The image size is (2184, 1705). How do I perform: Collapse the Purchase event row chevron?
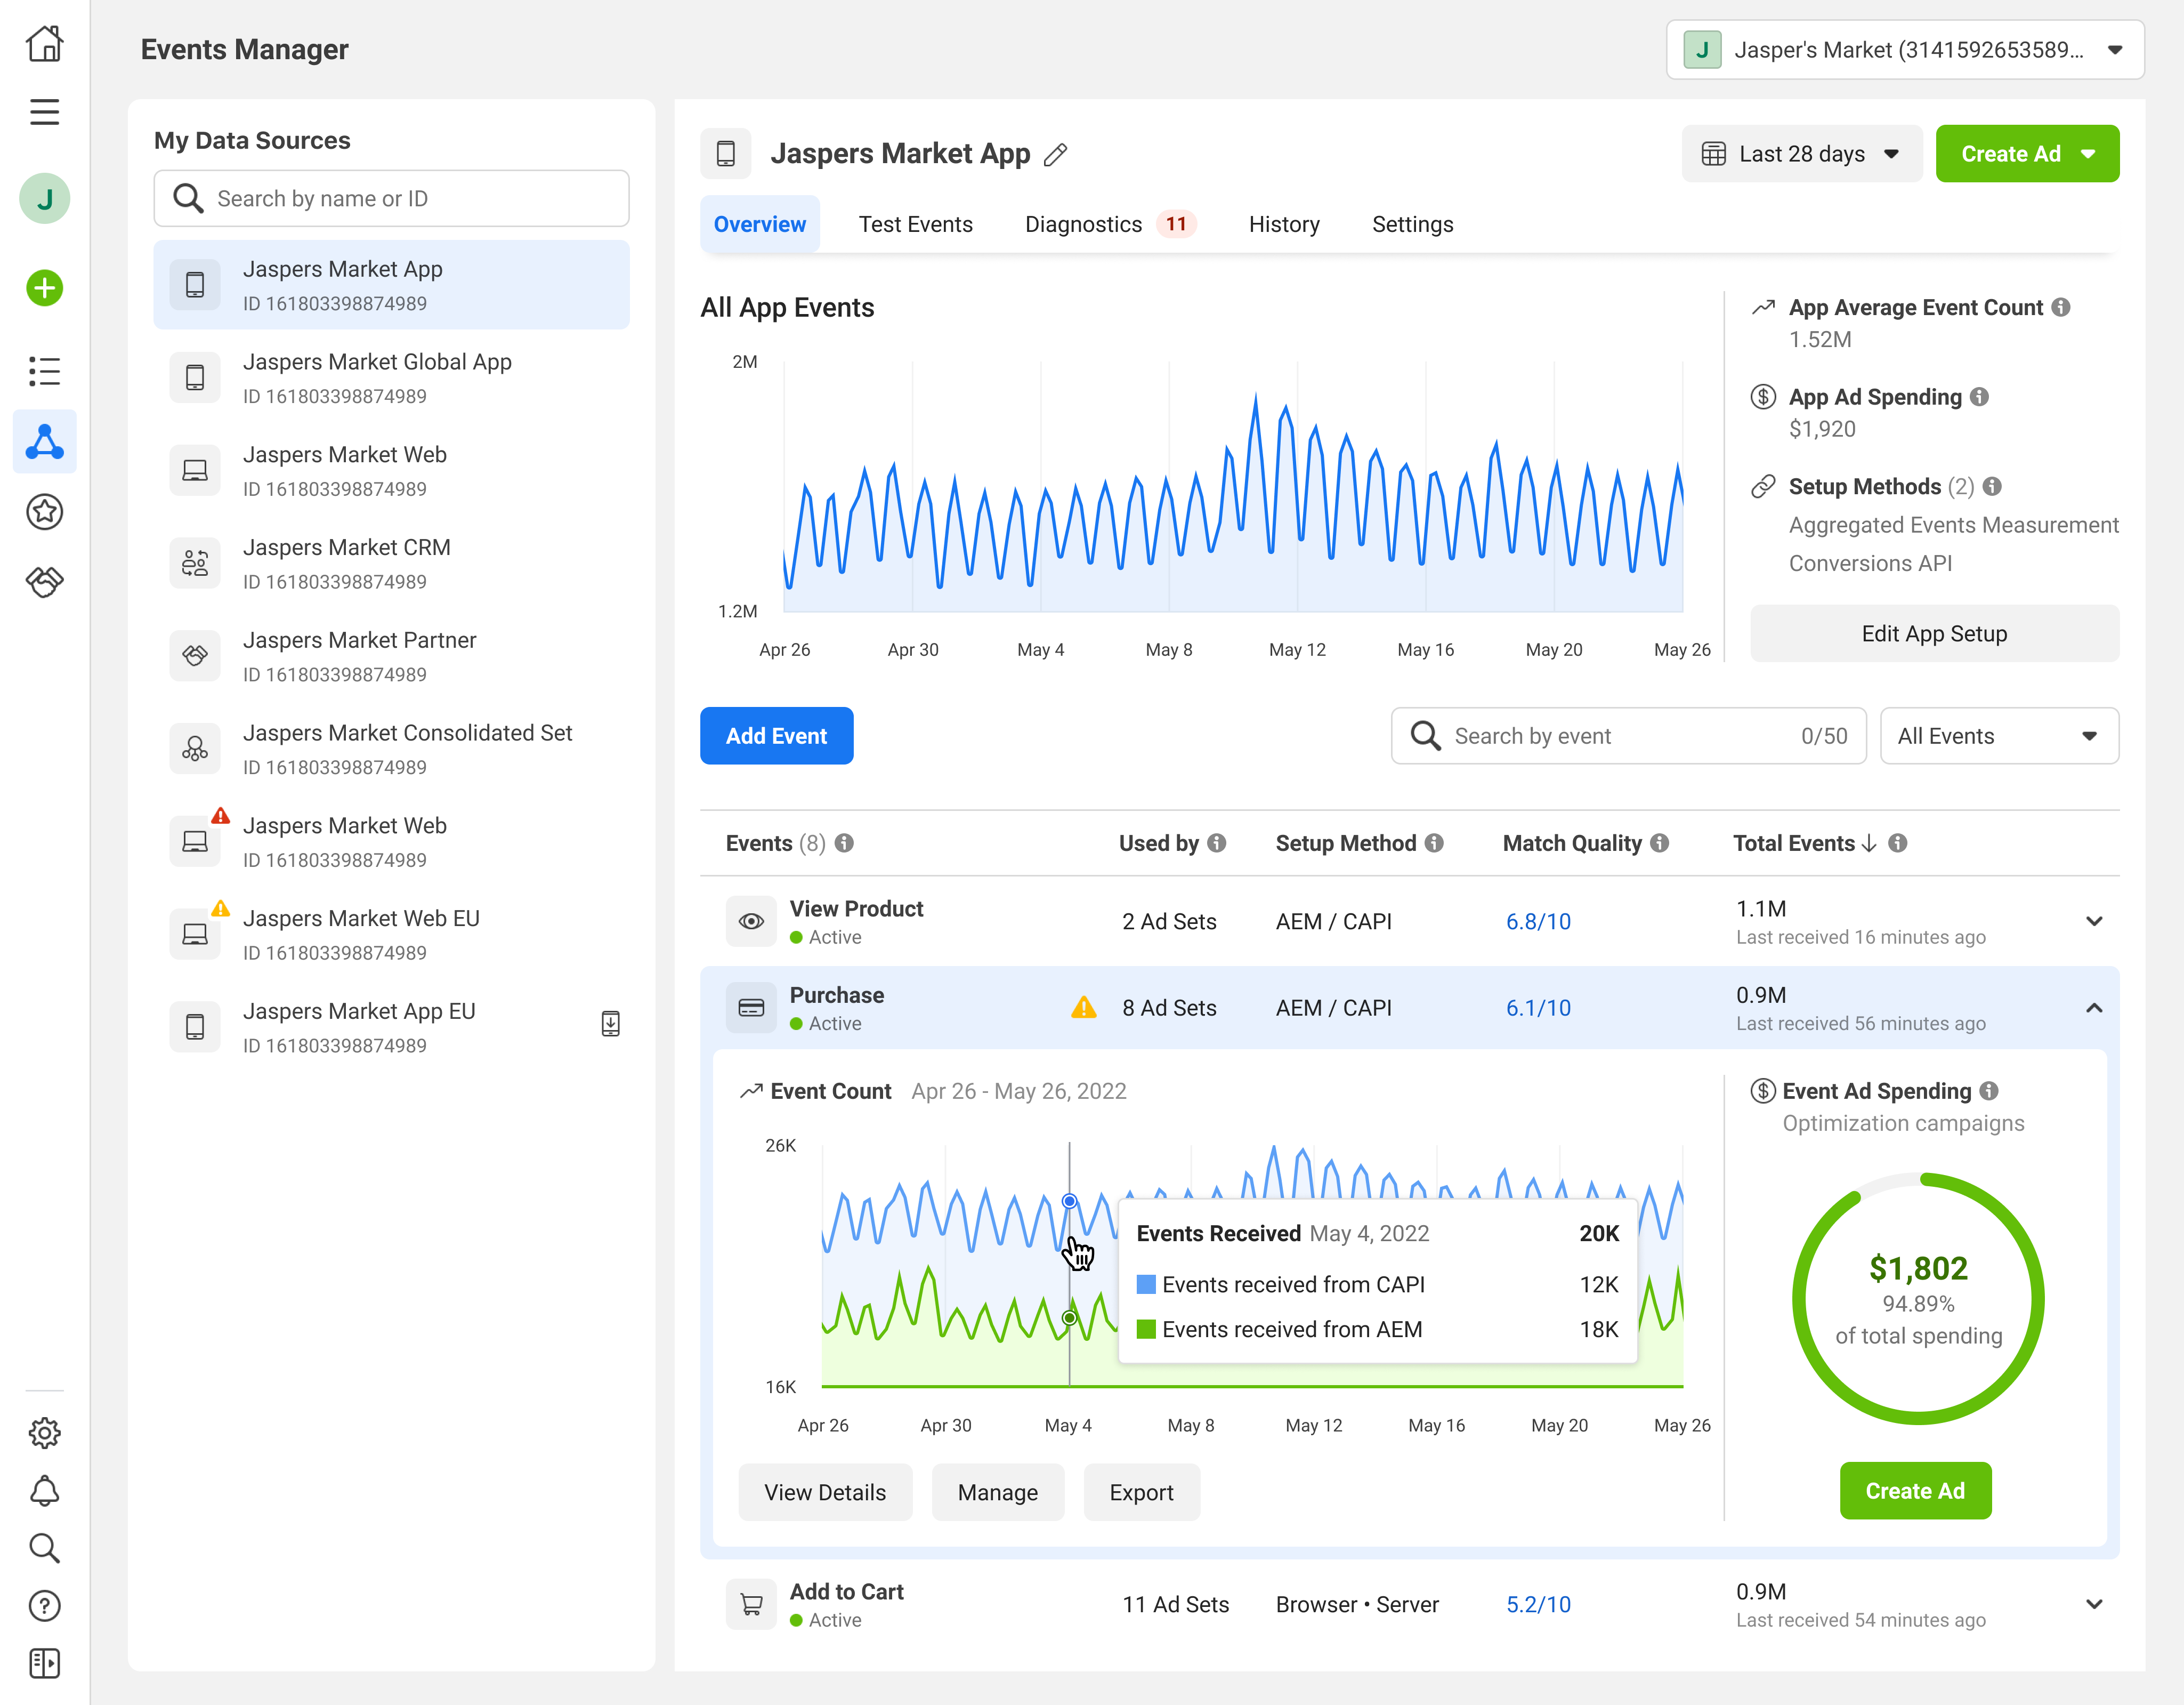2094,1008
